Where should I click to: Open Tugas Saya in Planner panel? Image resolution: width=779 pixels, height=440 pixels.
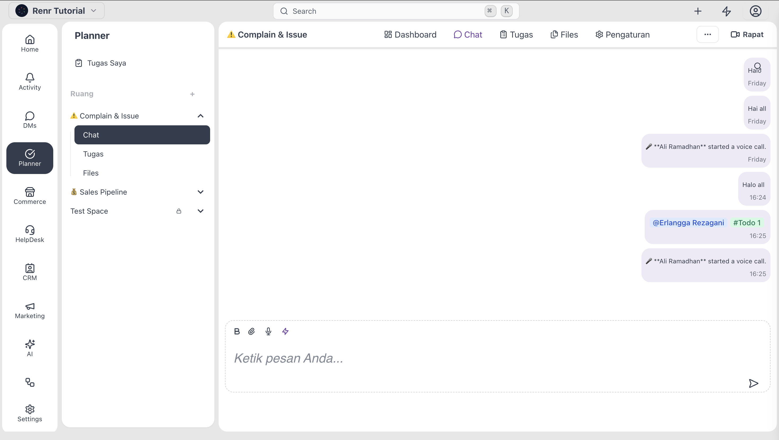point(100,63)
